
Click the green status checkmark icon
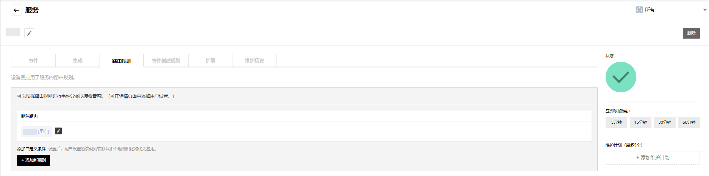pyautogui.click(x=621, y=77)
